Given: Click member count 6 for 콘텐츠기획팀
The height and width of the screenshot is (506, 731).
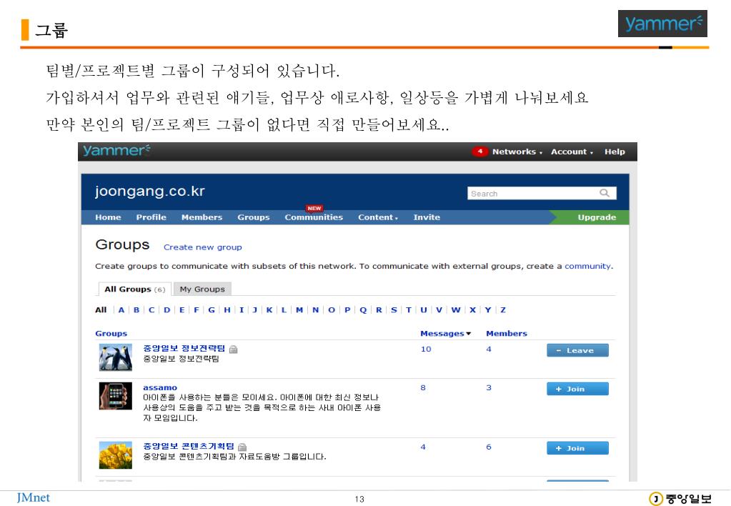Looking at the screenshot, I should click(x=489, y=447).
